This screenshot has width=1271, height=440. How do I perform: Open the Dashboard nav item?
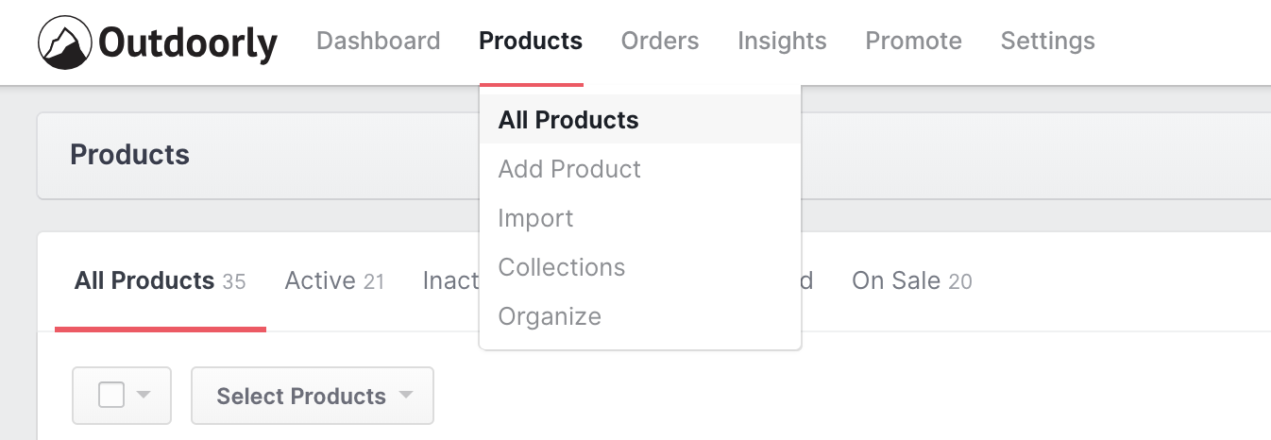[378, 41]
